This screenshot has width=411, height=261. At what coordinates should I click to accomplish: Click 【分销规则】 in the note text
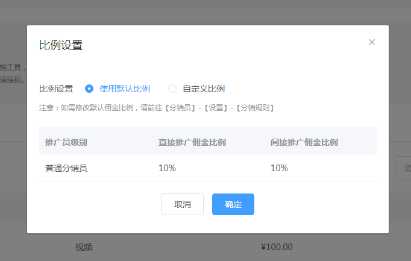(x=255, y=108)
